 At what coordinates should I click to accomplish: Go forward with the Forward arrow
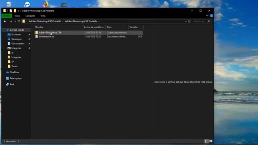tap(11, 21)
